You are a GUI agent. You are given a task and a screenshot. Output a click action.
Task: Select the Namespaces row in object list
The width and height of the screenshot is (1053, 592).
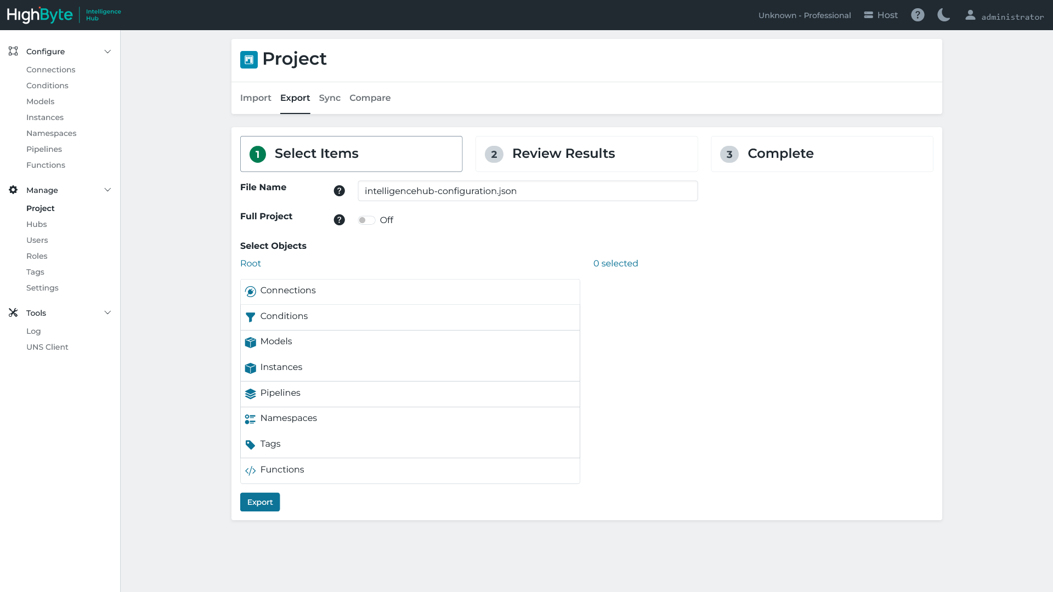(x=410, y=420)
